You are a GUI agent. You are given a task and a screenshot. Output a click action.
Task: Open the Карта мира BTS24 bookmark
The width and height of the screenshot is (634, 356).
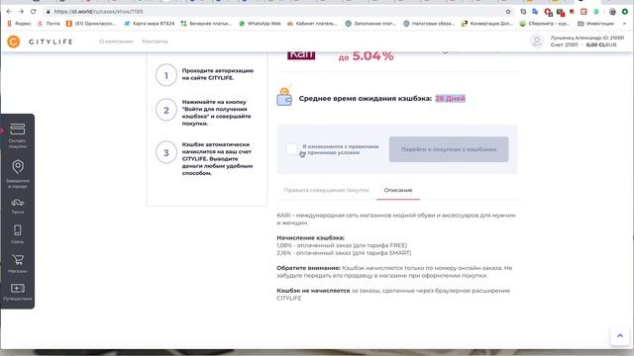[x=150, y=24]
